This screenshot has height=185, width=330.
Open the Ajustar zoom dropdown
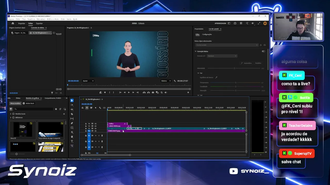pyautogui.click(x=88, y=81)
